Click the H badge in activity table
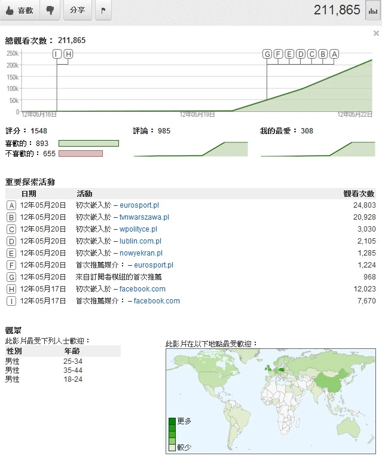The image size is (382, 459). coord(11,290)
